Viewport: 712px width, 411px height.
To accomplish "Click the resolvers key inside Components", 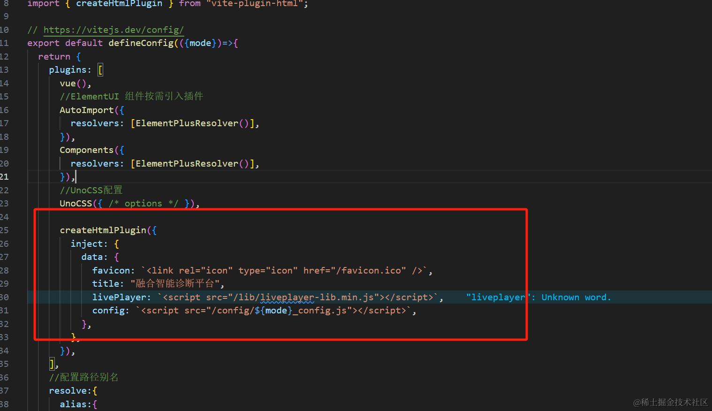I will coord(95,163).
